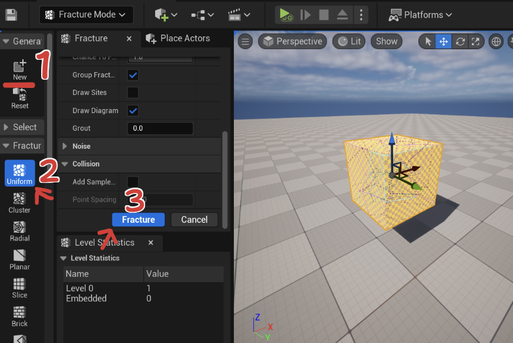Open the Cinematics clapperboard dropdown

click(x=239, y=15)
